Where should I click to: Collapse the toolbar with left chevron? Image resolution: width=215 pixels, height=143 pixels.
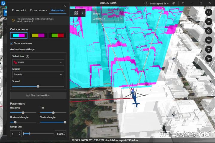point(82,13)
